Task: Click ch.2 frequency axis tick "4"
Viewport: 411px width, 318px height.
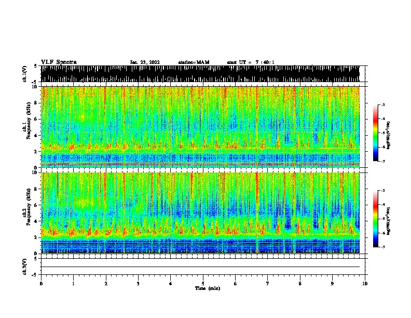Action: [36, 221]
